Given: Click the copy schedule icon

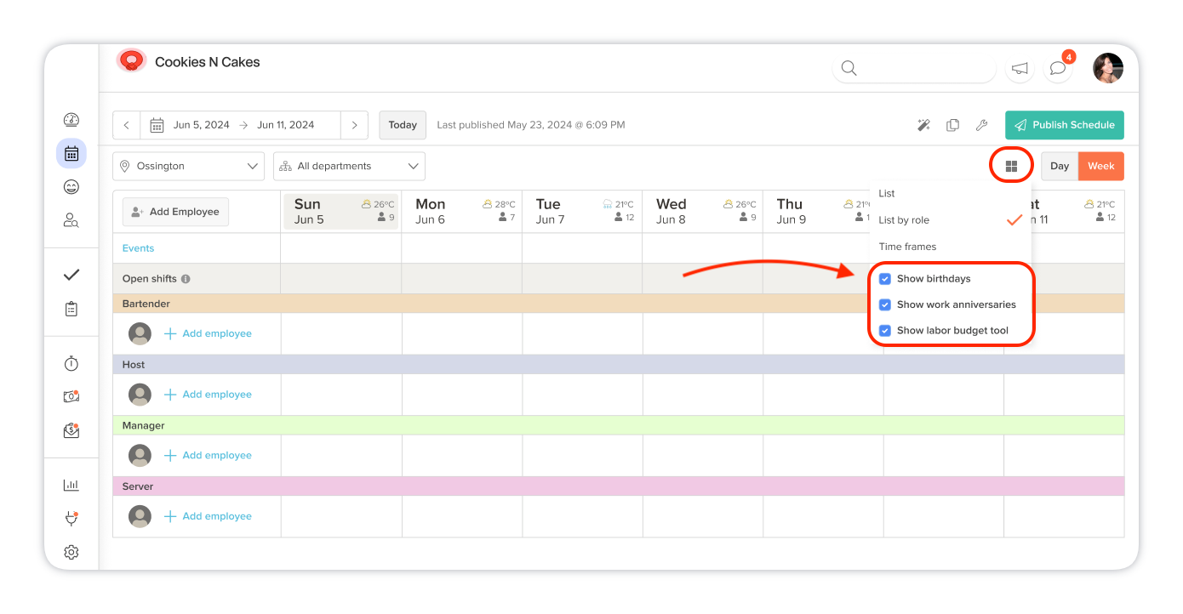Looking at the screenshot, I should (x=952, y=125).
